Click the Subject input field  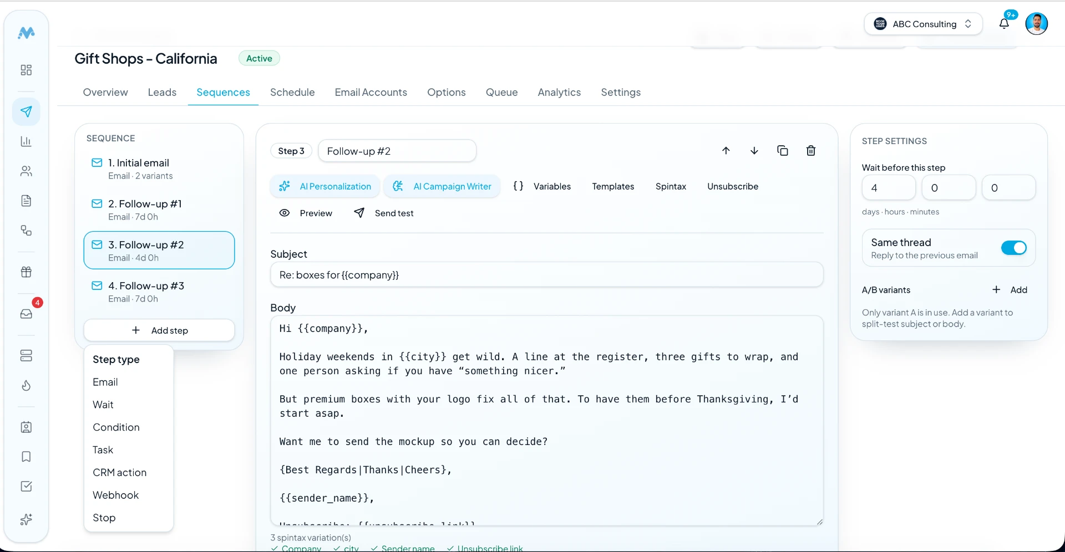tap(547, 275)
